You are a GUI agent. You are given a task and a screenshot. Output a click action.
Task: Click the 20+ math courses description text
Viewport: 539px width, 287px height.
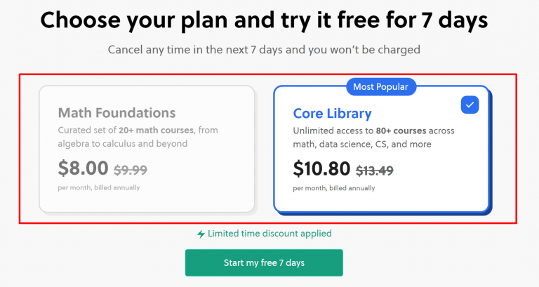167,131
